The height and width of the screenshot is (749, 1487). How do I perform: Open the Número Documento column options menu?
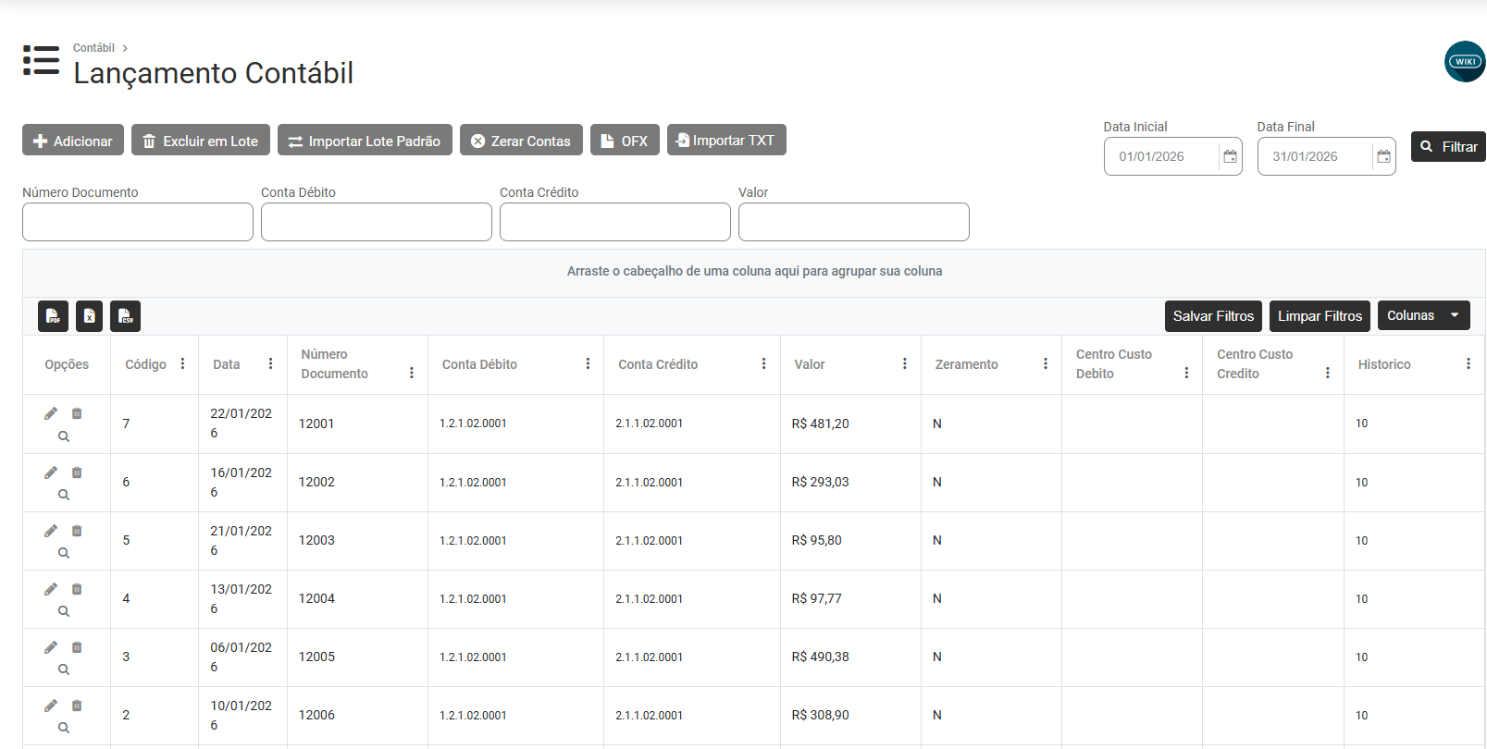412,373
